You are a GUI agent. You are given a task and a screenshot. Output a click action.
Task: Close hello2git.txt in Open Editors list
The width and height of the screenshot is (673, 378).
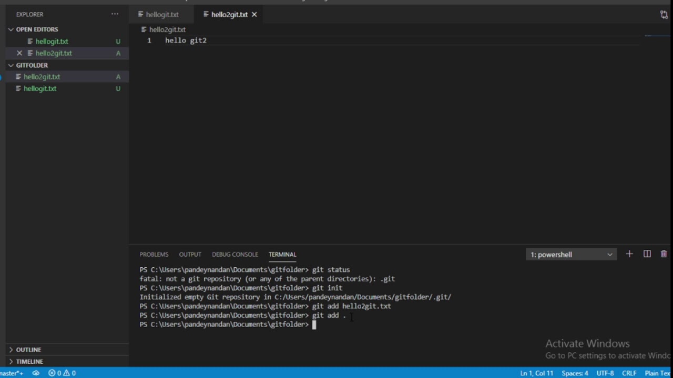pos(19,53)
